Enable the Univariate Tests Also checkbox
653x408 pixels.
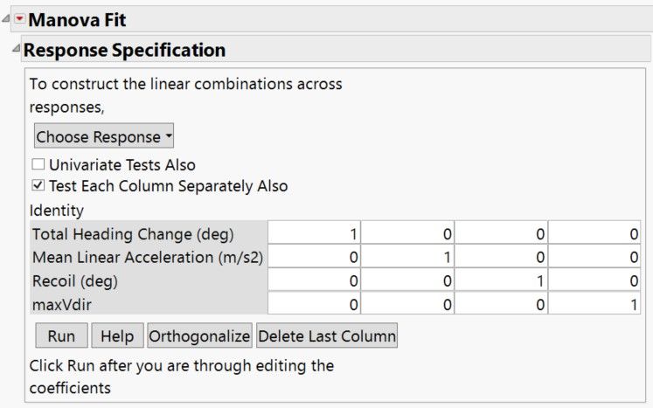click(38, 164)
